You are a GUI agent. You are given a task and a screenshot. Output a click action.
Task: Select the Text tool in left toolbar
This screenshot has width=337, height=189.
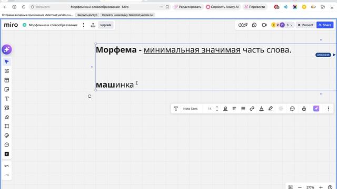tap(7, 99)
